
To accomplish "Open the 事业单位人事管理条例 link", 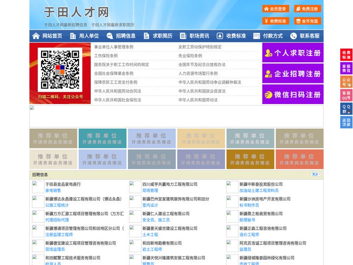I will 114,47.
